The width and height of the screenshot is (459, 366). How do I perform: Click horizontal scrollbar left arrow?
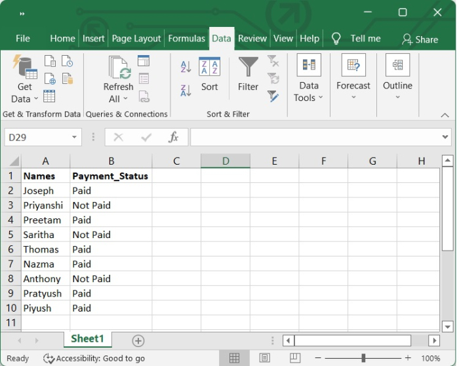(289, 340)
